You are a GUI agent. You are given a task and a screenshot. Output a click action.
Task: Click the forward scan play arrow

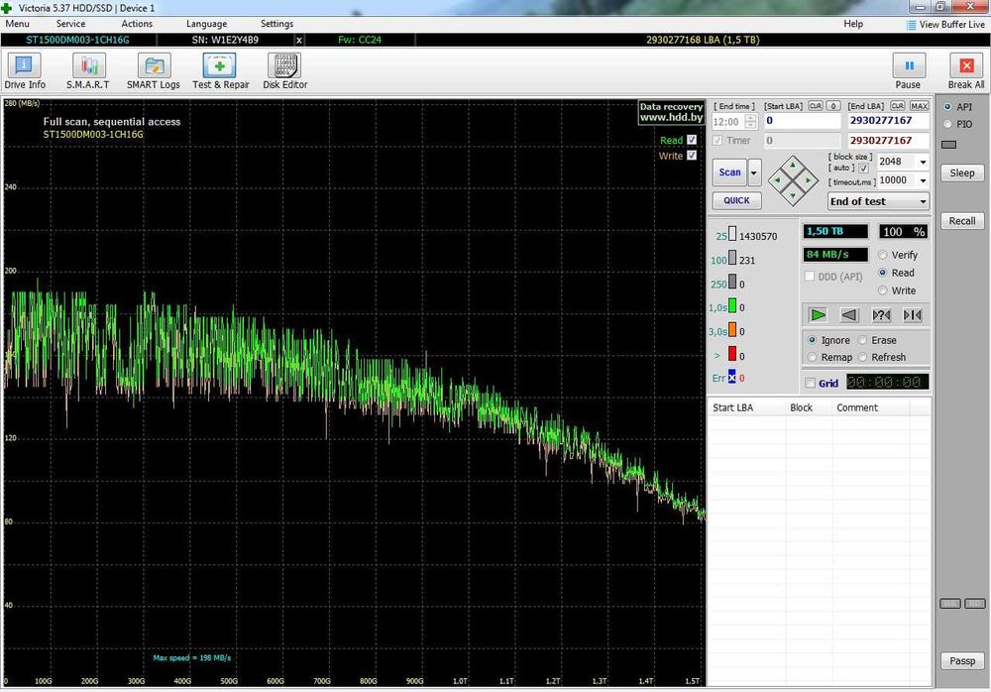(x=818, y=315)
